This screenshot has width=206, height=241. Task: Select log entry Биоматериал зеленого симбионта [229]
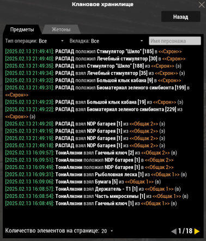[x=94, y=113]
